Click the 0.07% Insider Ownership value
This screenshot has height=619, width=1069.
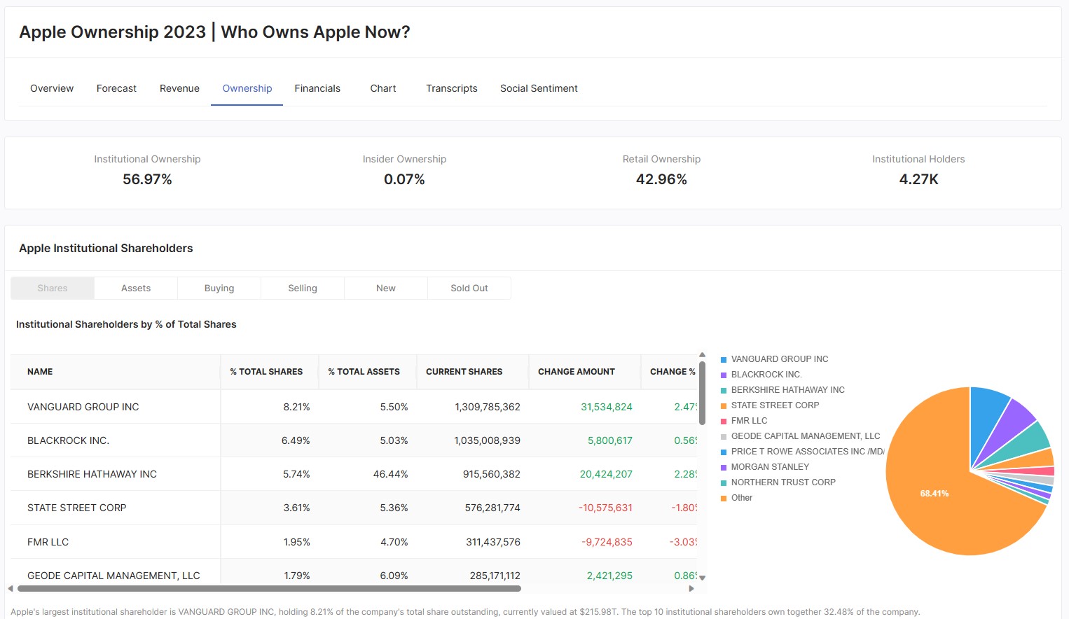pyautogui.click(x=404, y=179)
